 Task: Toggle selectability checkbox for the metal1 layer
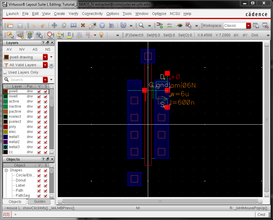click(x=46, y=137)
